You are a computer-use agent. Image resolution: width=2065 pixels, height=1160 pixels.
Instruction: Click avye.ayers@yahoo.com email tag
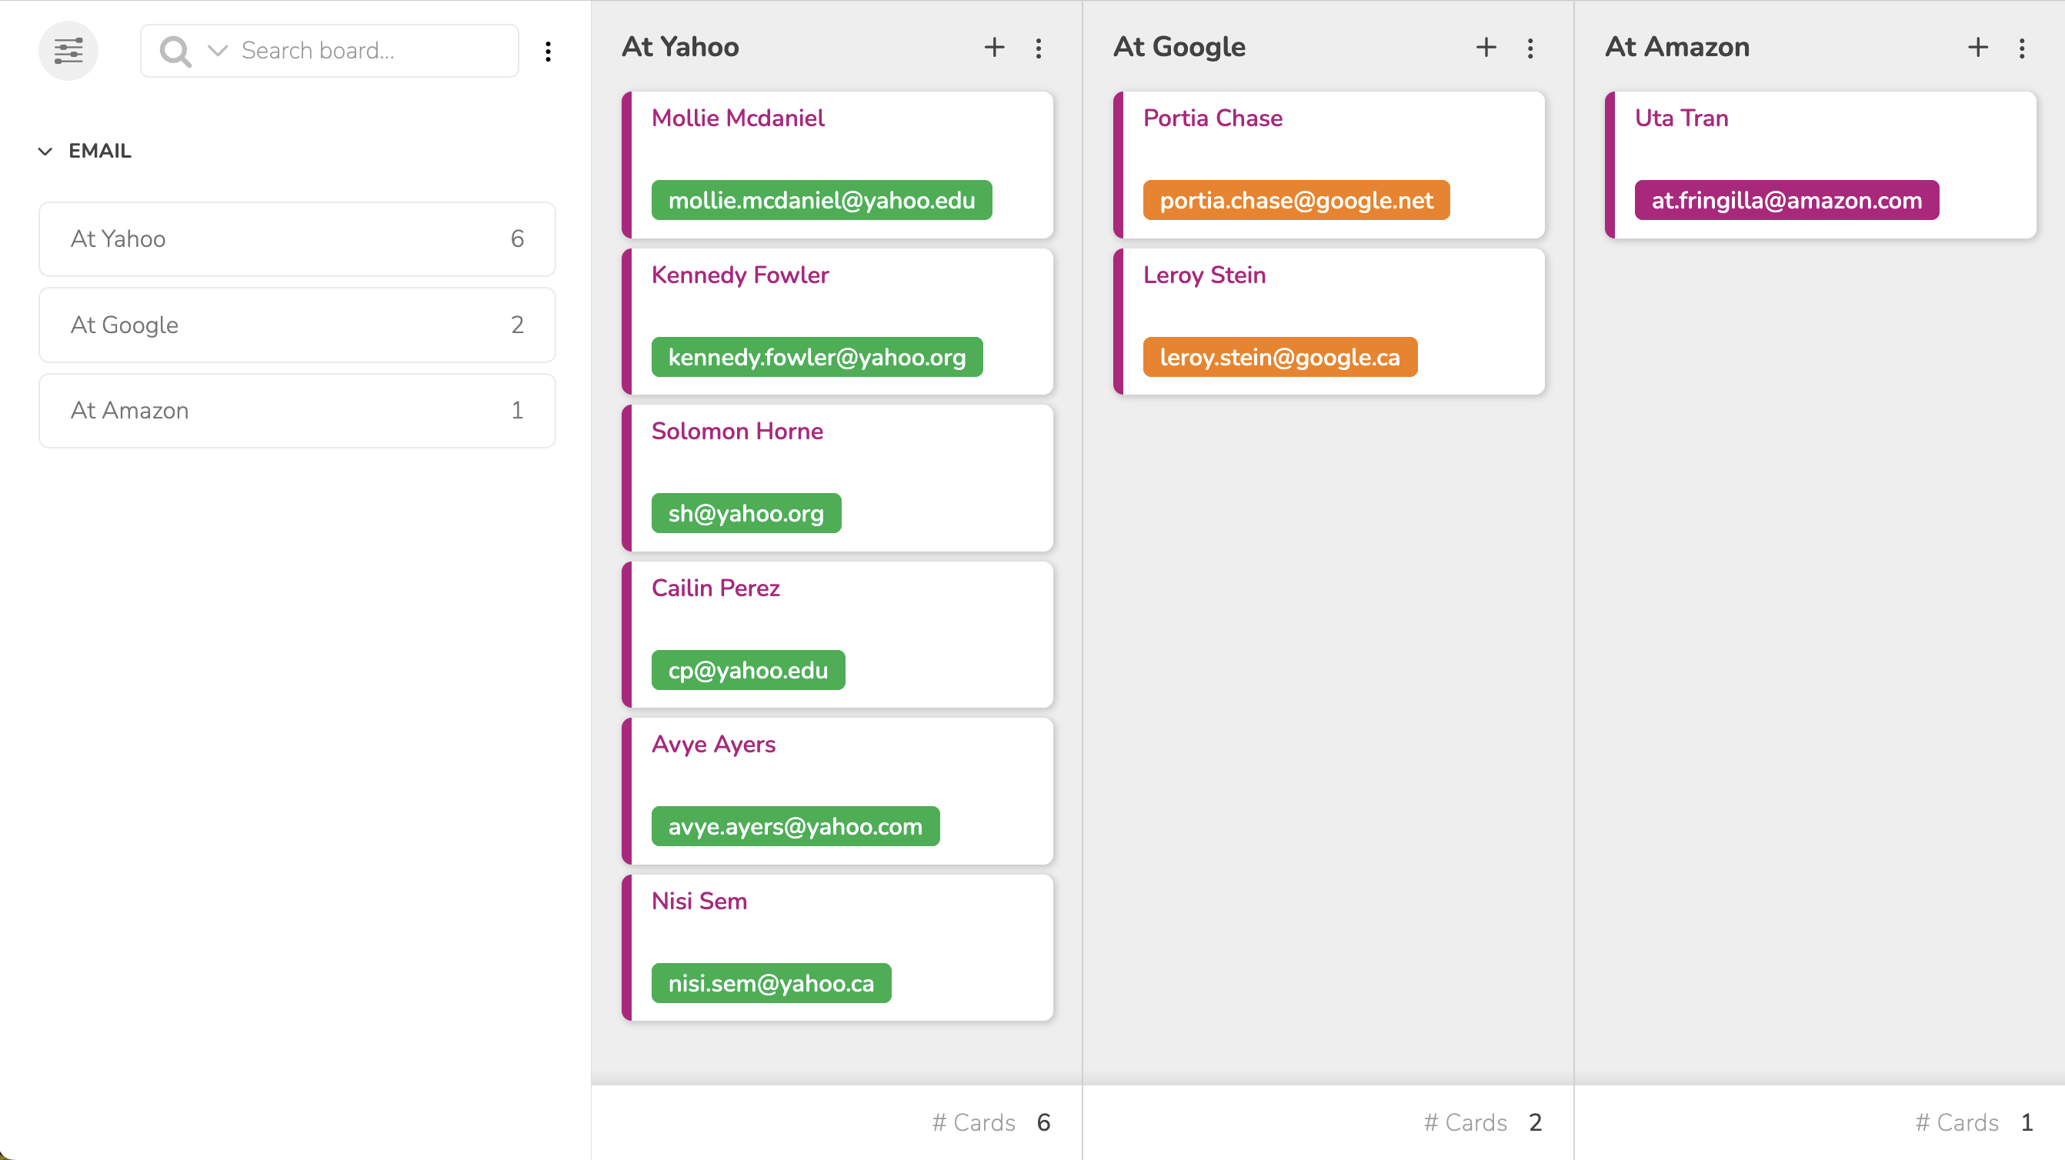click(x=796, y=825)
